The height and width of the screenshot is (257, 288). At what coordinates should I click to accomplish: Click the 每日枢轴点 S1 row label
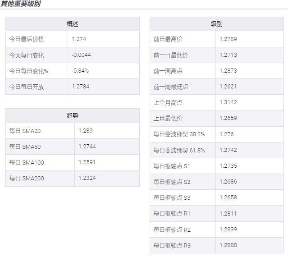point(172,166)
